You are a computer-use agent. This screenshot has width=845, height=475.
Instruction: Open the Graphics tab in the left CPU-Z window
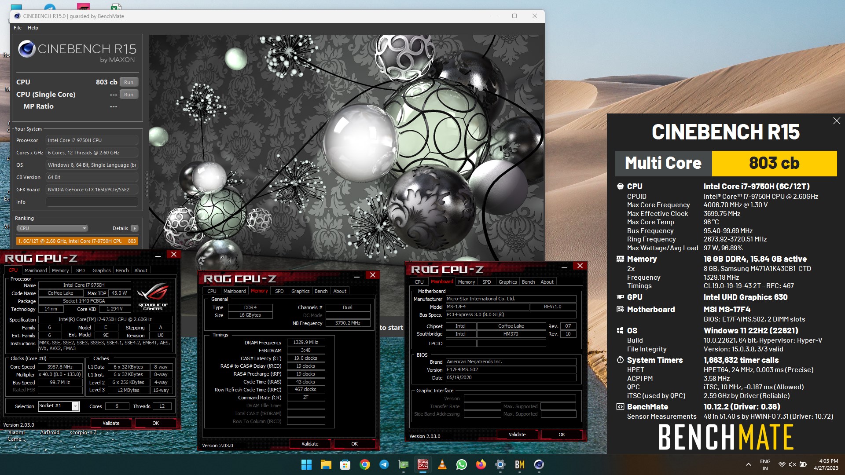tap(101, 270)
